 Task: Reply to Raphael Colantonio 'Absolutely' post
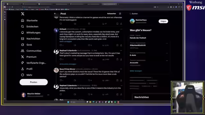point(61,94)
